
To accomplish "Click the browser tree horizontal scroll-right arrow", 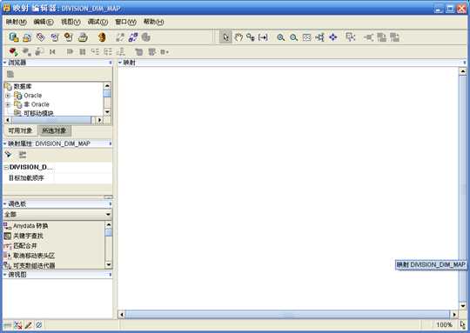I will click(99, 120).
